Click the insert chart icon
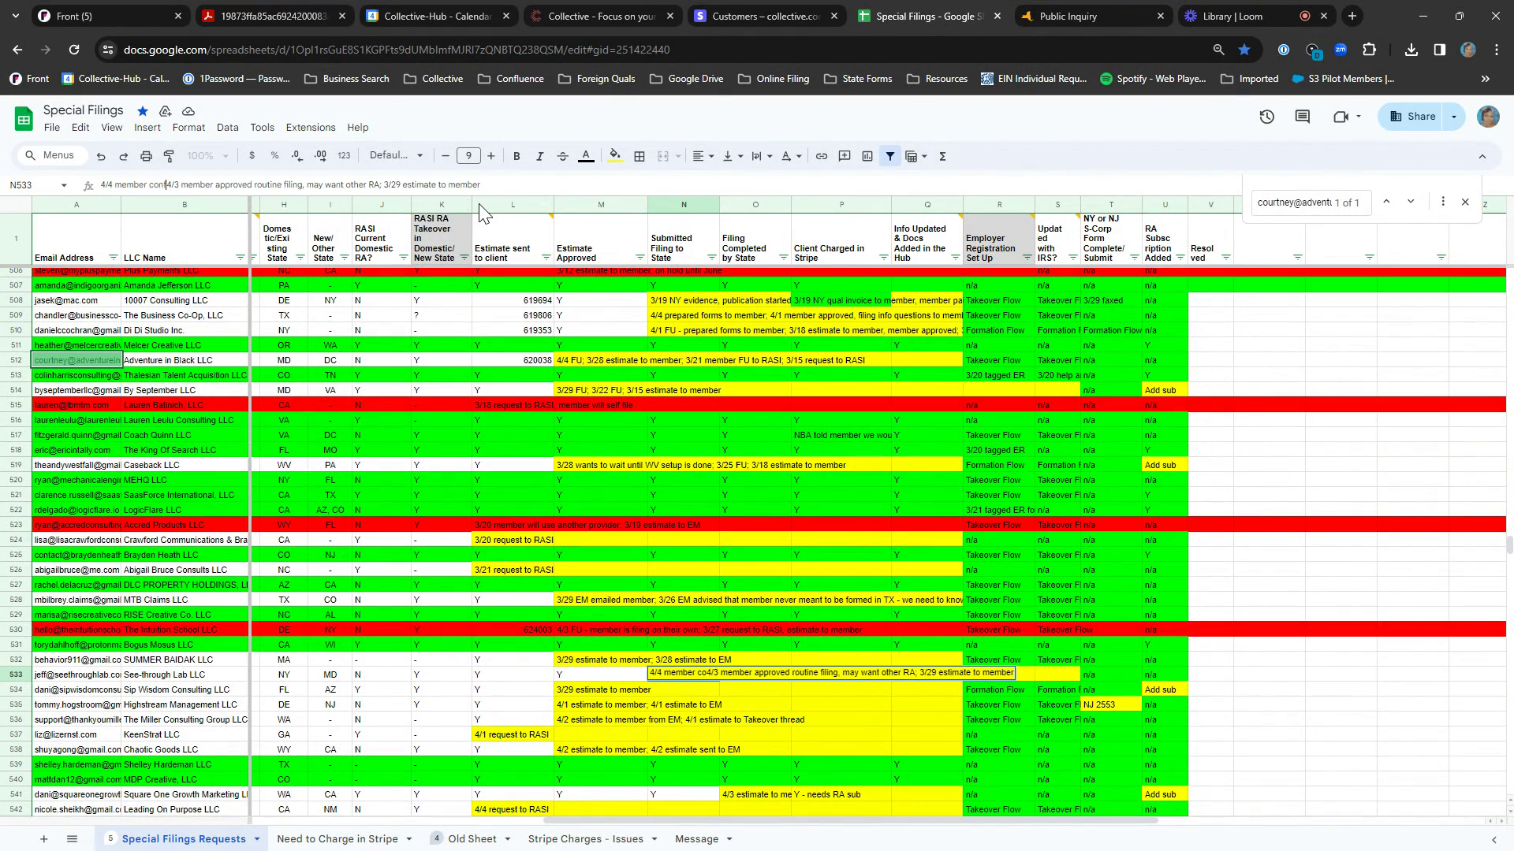The height and width of the screenshot is (851, 1514). click(x=867, y=156)
